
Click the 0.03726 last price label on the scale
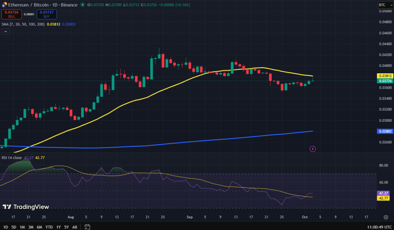pyautogui.click(x=385, y=81)
